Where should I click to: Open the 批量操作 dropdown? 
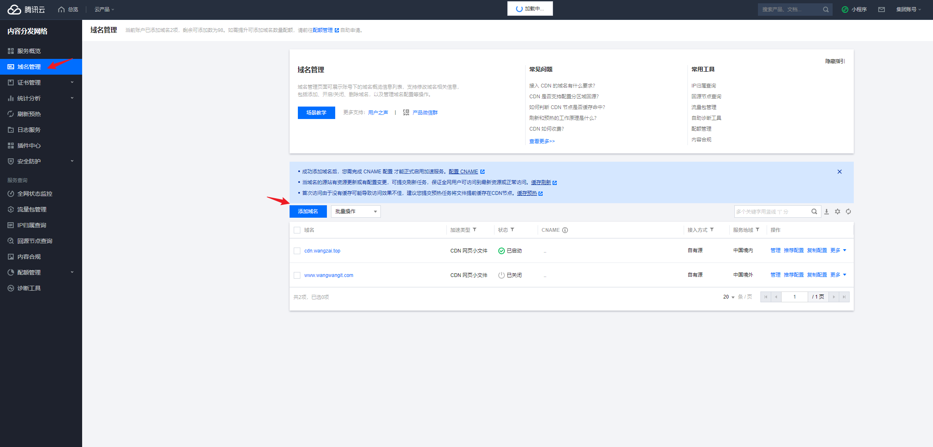[356, 211]
